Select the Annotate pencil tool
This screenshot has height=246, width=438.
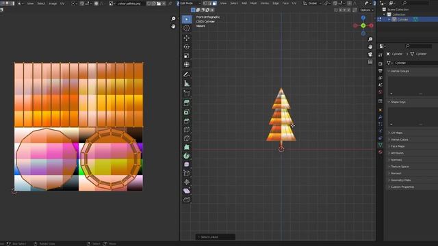tap(187, 74)
